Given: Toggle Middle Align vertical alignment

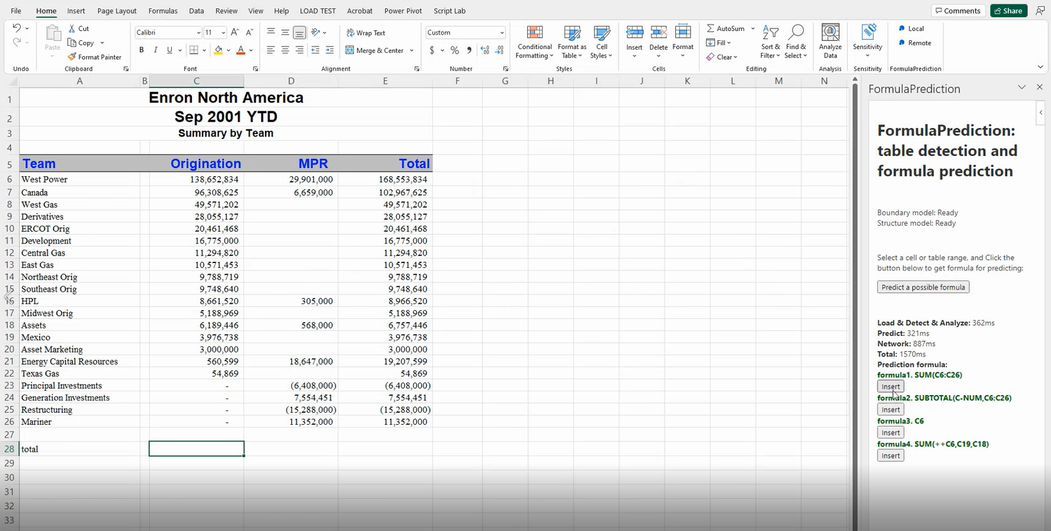Looking at the screenshot, I should (x=285, y=32).
